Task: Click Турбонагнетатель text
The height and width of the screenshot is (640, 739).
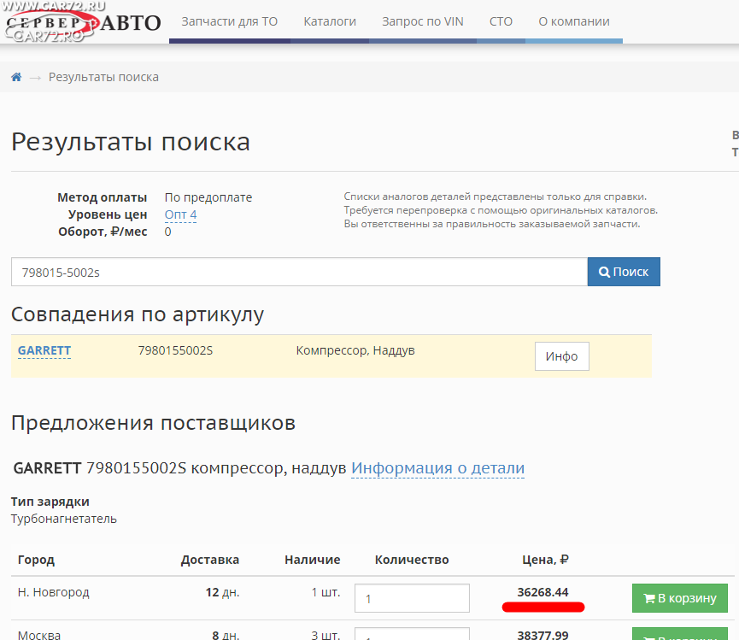Action: [x=64, y=519]
